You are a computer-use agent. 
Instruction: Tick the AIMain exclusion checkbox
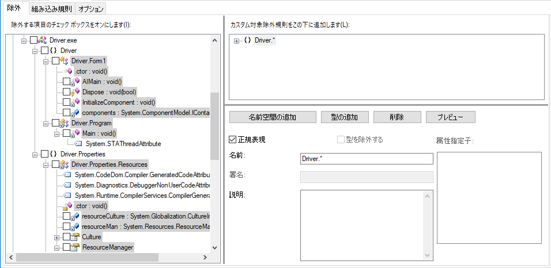(x=66, y=82)
